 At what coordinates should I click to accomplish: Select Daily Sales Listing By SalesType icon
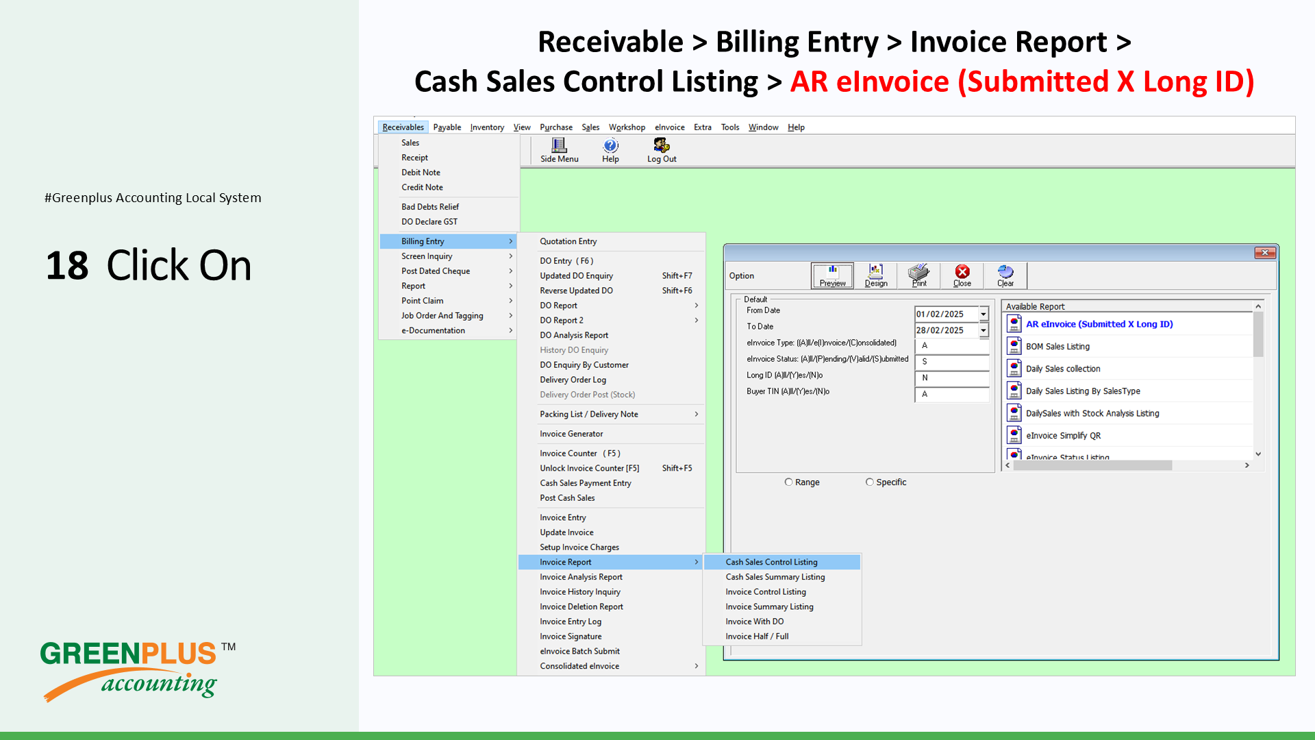(x=1014, y=391)
